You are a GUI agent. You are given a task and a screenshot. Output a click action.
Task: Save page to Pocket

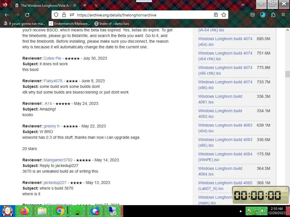252,15
